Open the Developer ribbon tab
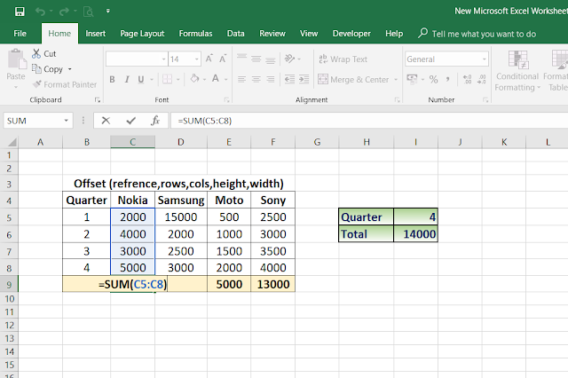The height and width of the screenshot is (378, 568). (351, 34)
